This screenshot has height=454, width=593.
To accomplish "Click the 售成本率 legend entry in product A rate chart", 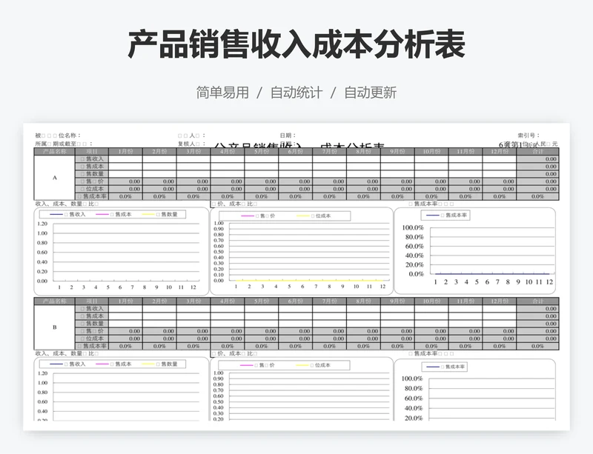I will coord(446,215).
